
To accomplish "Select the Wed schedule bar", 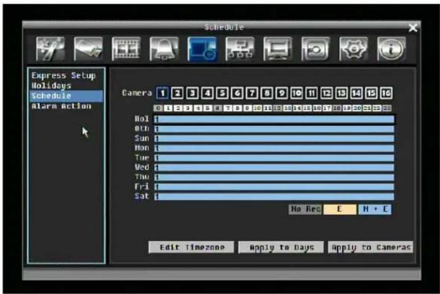I will point(274,167).
